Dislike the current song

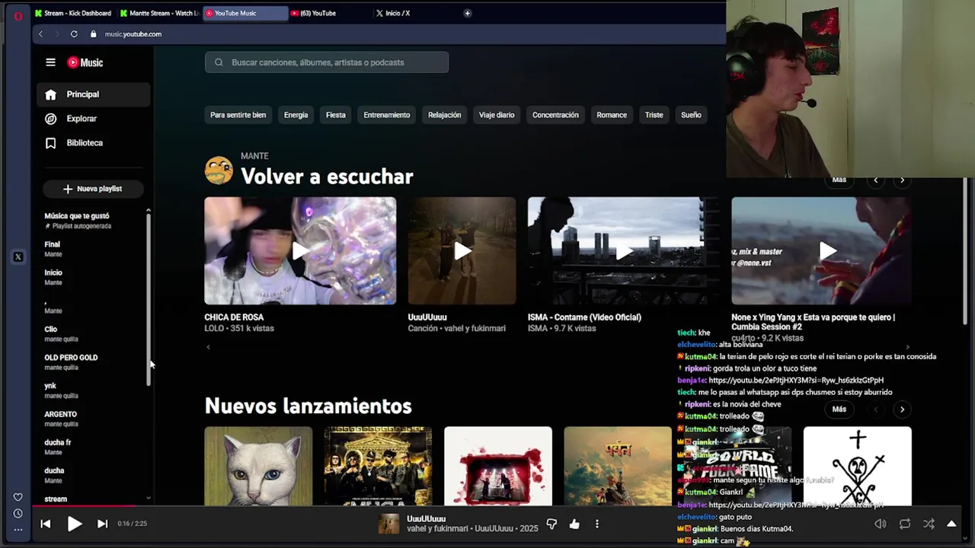point(551,524)
